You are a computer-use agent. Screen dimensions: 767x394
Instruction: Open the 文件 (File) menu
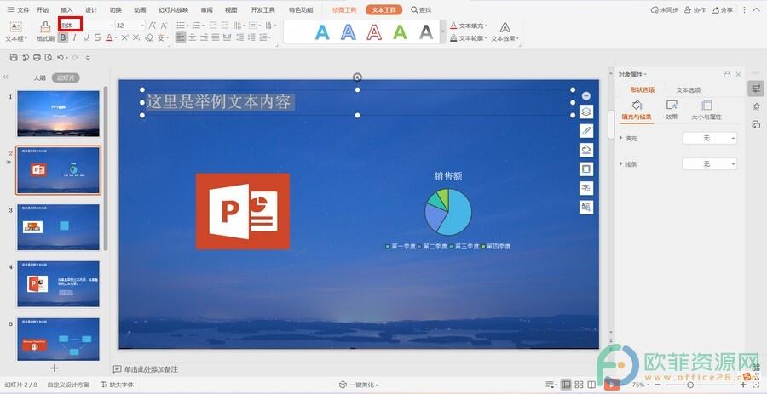[18, 9]
